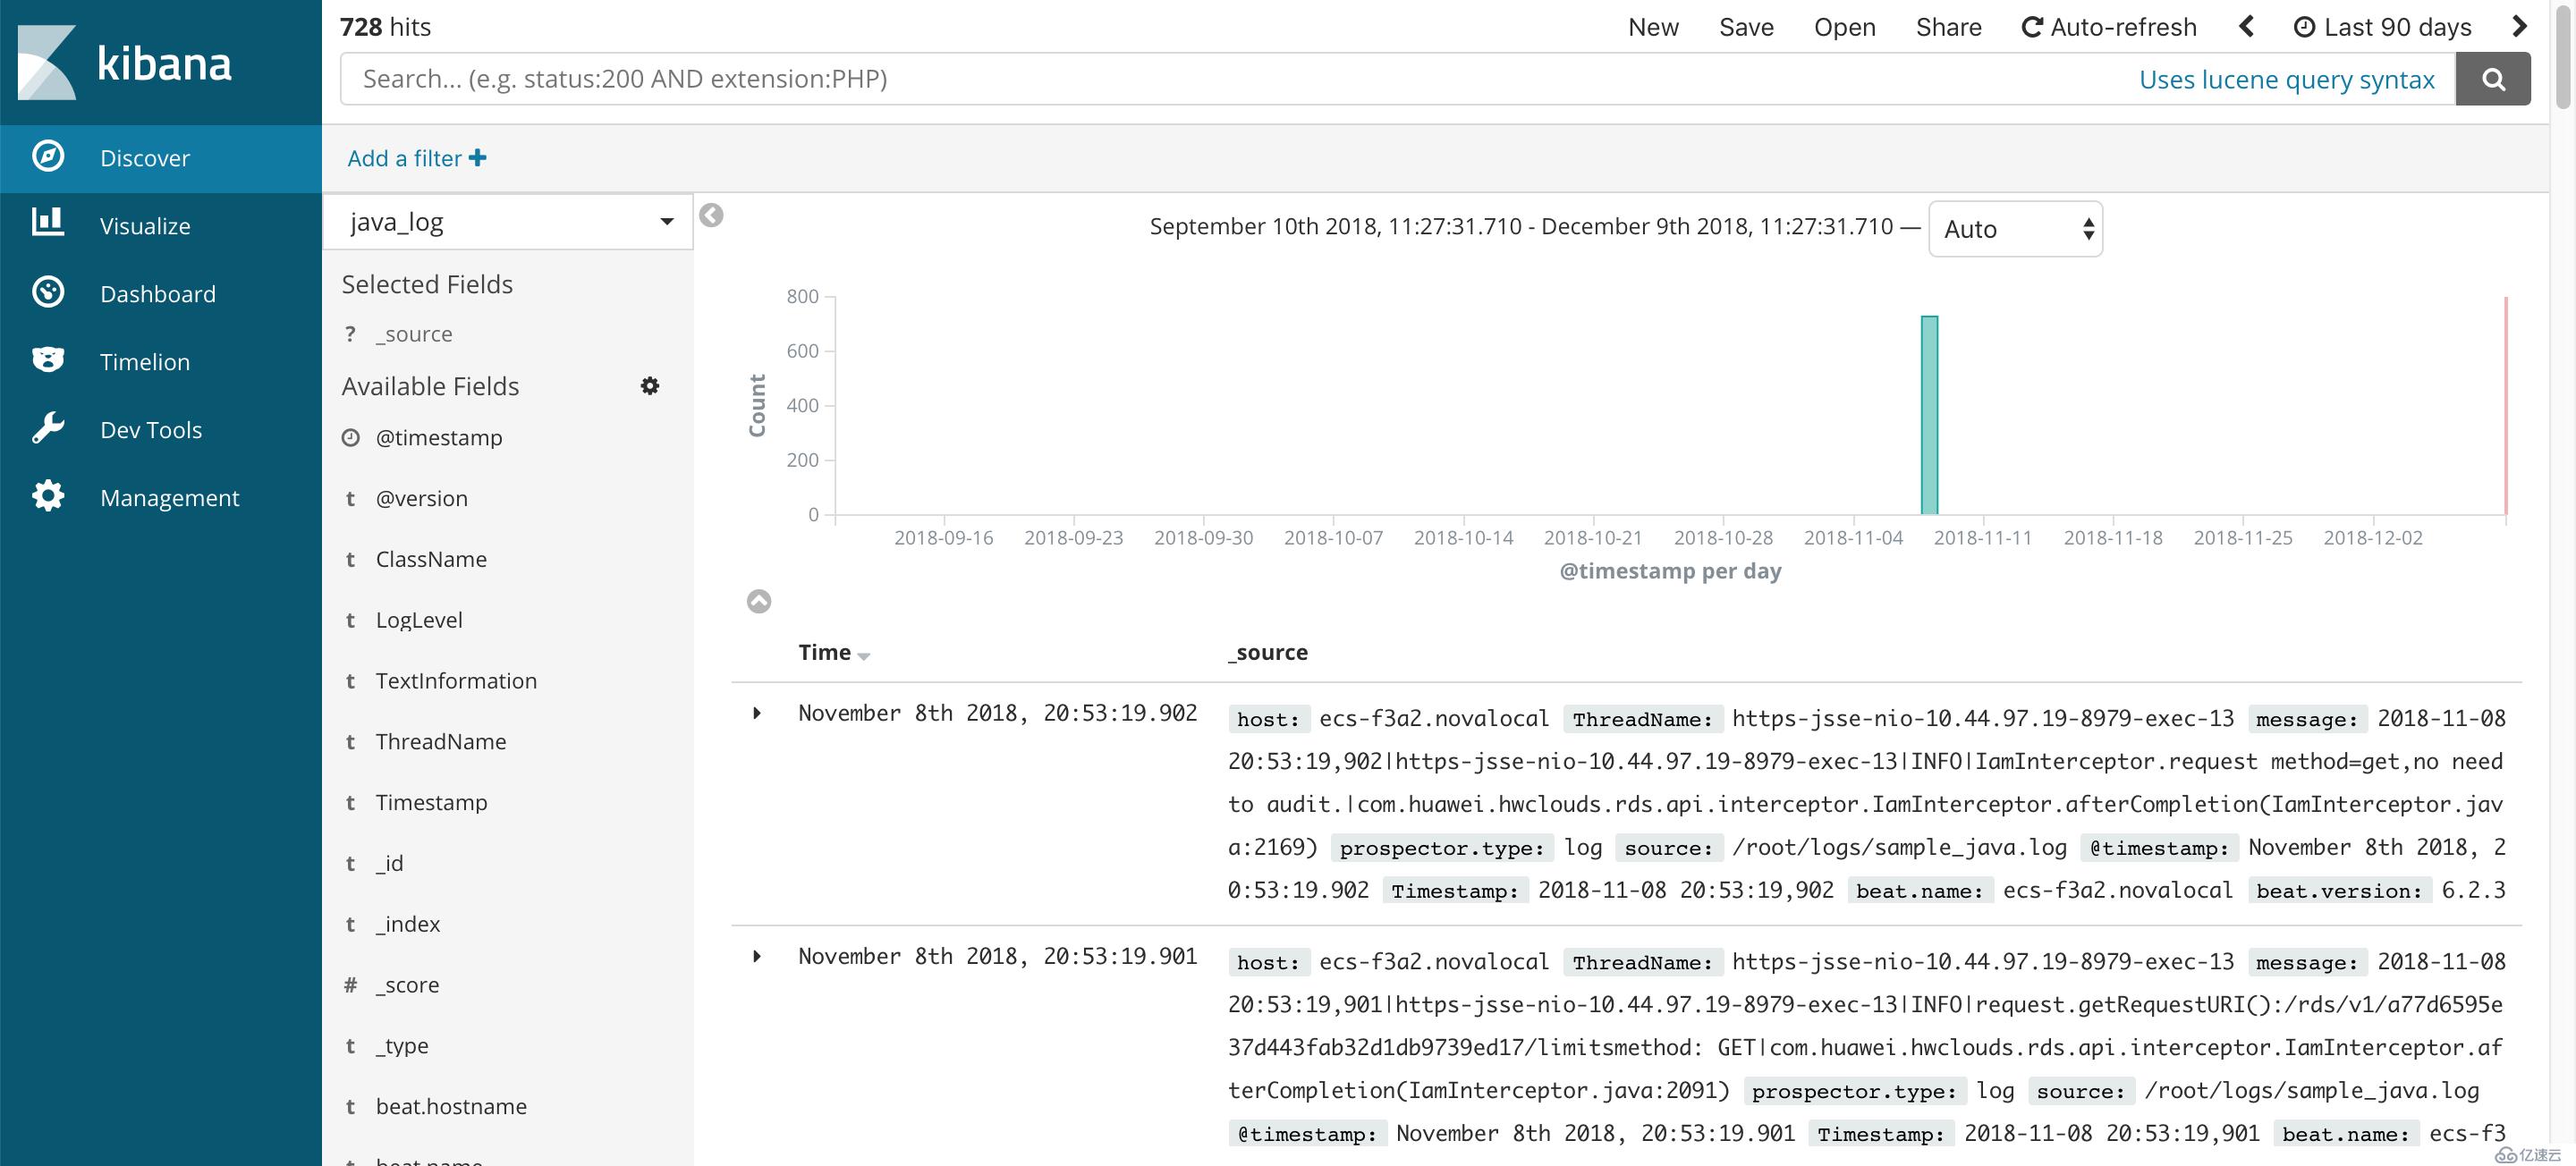Click the Timelion navigation icon
This screenshot has height=1166, width=2576.
46,359
